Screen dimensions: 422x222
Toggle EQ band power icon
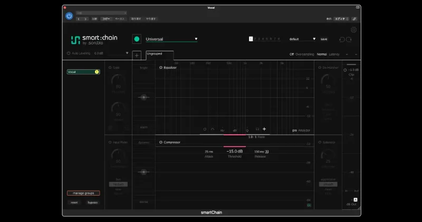205,129
